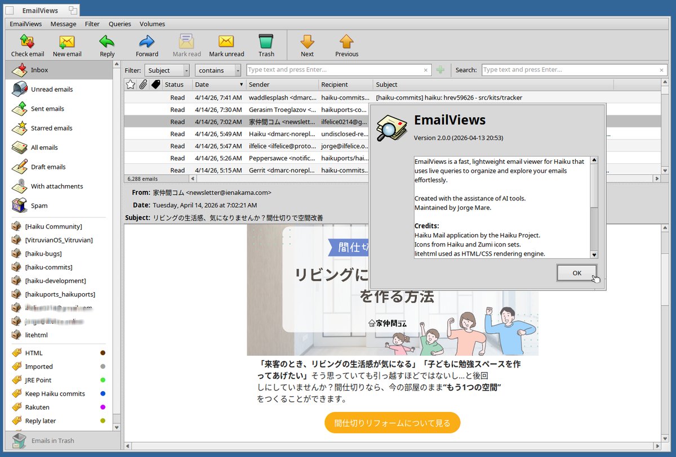The image size is (676, 457).
Task: Sort emails by the Sender column
Action: pos(282,84)
